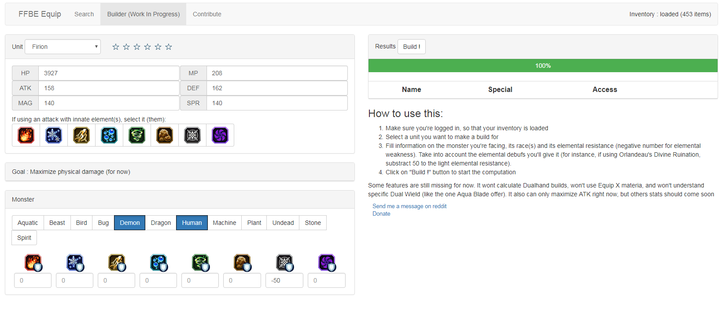Click the Name column header
This screenshot has width=726, height=316.
pos(411,89)
